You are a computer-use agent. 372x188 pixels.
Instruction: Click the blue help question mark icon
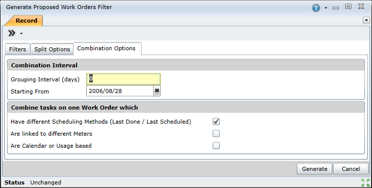316,8
